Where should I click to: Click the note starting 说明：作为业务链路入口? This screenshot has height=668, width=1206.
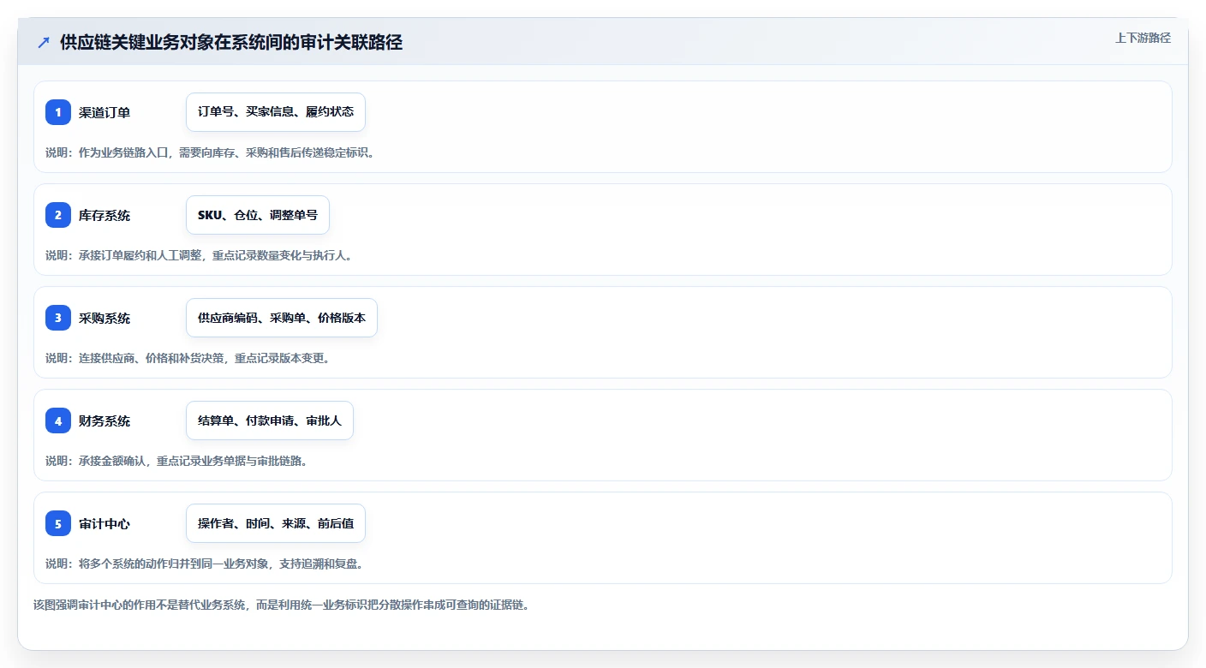210,152
